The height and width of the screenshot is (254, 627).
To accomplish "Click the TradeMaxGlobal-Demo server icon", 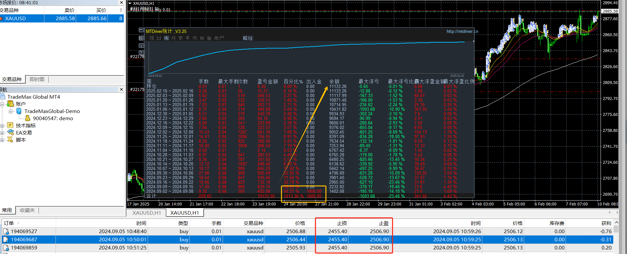I will 19,111.
